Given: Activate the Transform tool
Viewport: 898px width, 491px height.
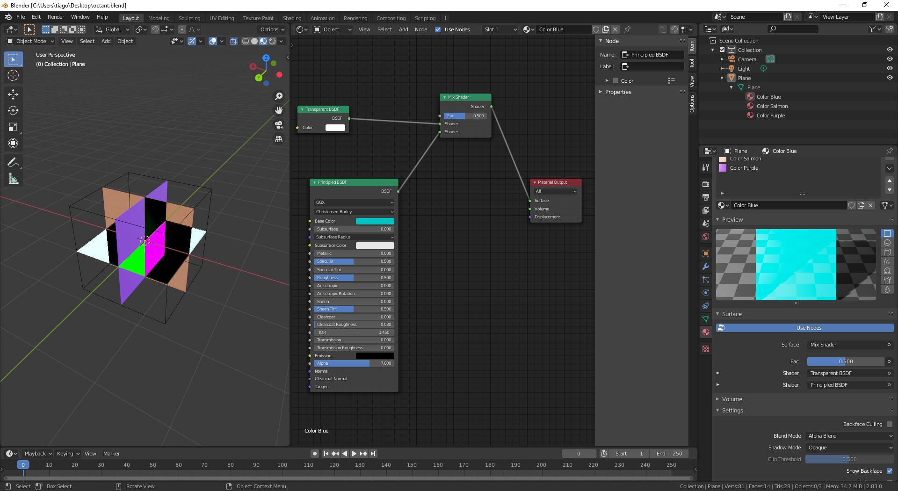Looking at the screenshot, I should 13,144.
